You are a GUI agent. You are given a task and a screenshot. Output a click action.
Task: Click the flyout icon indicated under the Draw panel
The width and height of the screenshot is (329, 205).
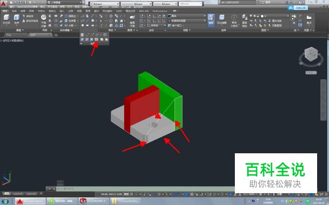(x=97, y=39)
